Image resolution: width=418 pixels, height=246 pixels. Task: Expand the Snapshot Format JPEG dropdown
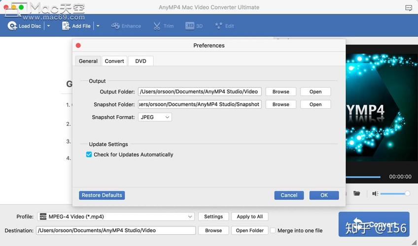coord(155,117)
